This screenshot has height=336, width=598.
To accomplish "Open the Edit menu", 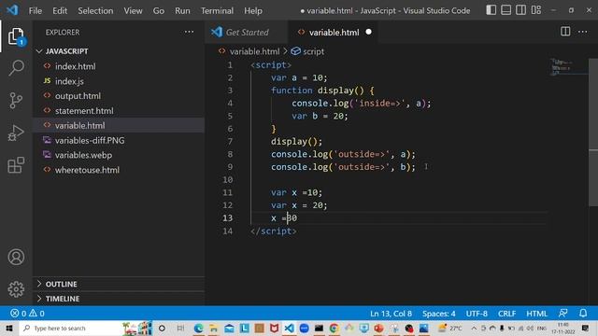I will pyautogui.click(x=60, y=10).
